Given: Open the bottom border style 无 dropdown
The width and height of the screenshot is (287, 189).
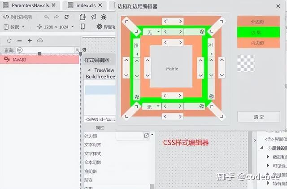Looking at the screenshot, I should click(152, 106).
